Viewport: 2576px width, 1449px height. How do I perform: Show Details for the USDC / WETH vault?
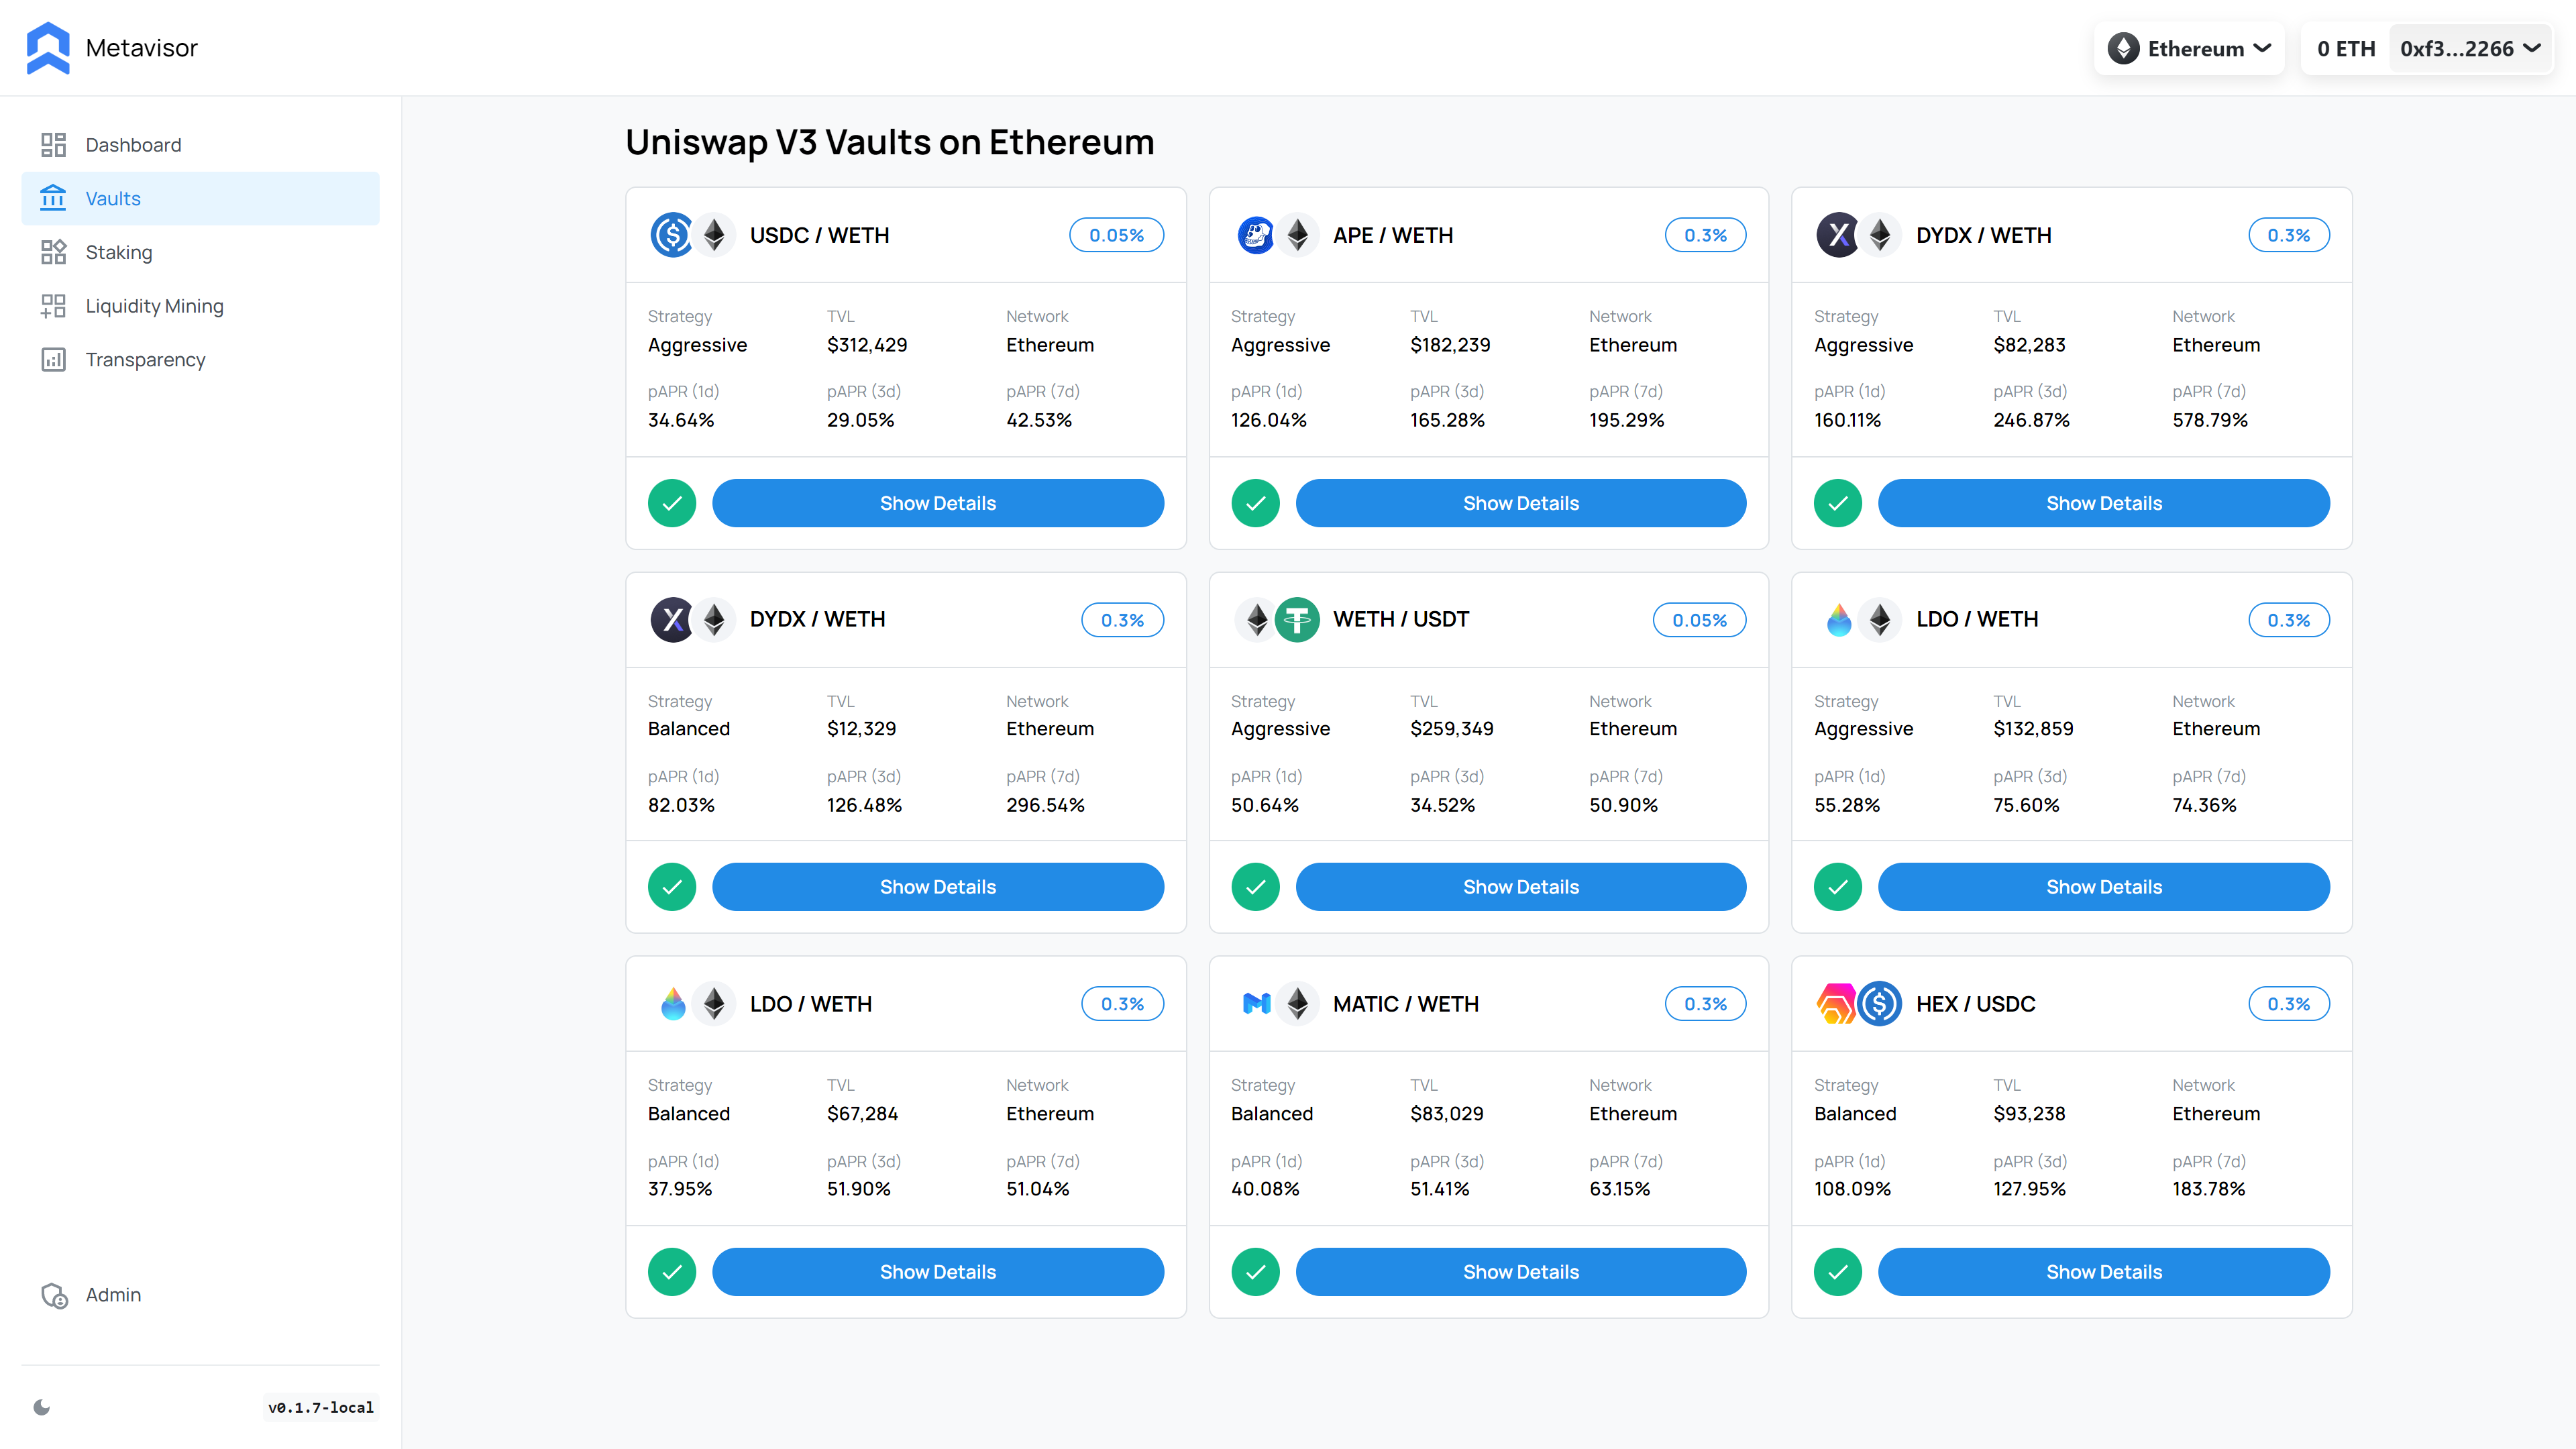pyautogui.click(x=938, y=503)
